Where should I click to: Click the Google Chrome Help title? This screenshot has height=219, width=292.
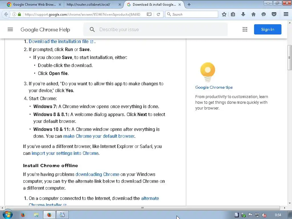point(45,30)
